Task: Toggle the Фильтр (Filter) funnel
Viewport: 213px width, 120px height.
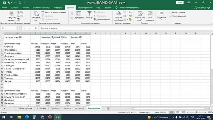Action: coord(89,15)
